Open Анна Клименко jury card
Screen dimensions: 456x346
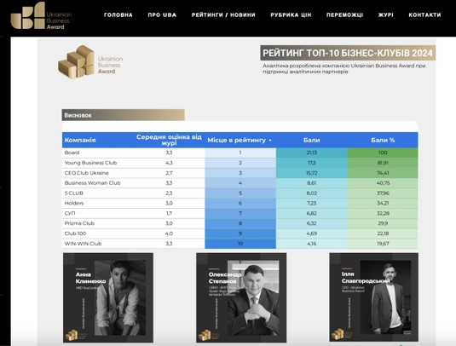click(108, 297)
